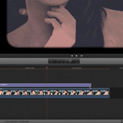Click the selected/total duration status text
123x123 pixels.
pyautogui.click(x=17, y=122)
